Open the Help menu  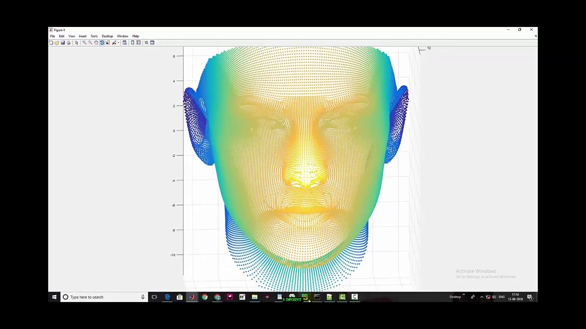click(136, 36)
